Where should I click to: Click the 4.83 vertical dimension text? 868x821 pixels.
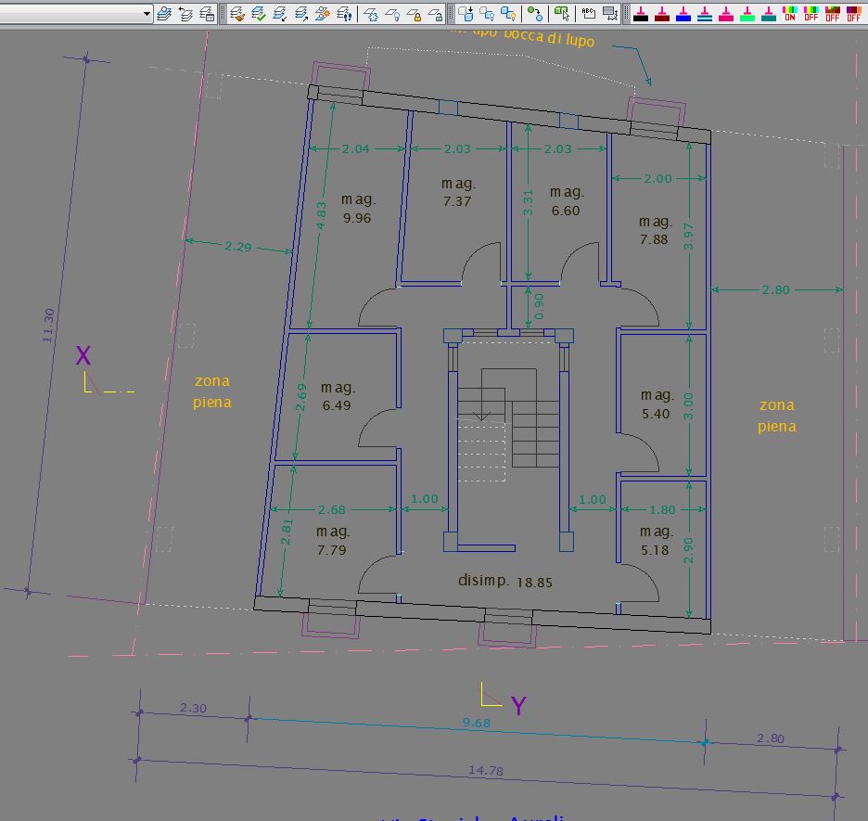pyautogui.click(x=321, y=214)
